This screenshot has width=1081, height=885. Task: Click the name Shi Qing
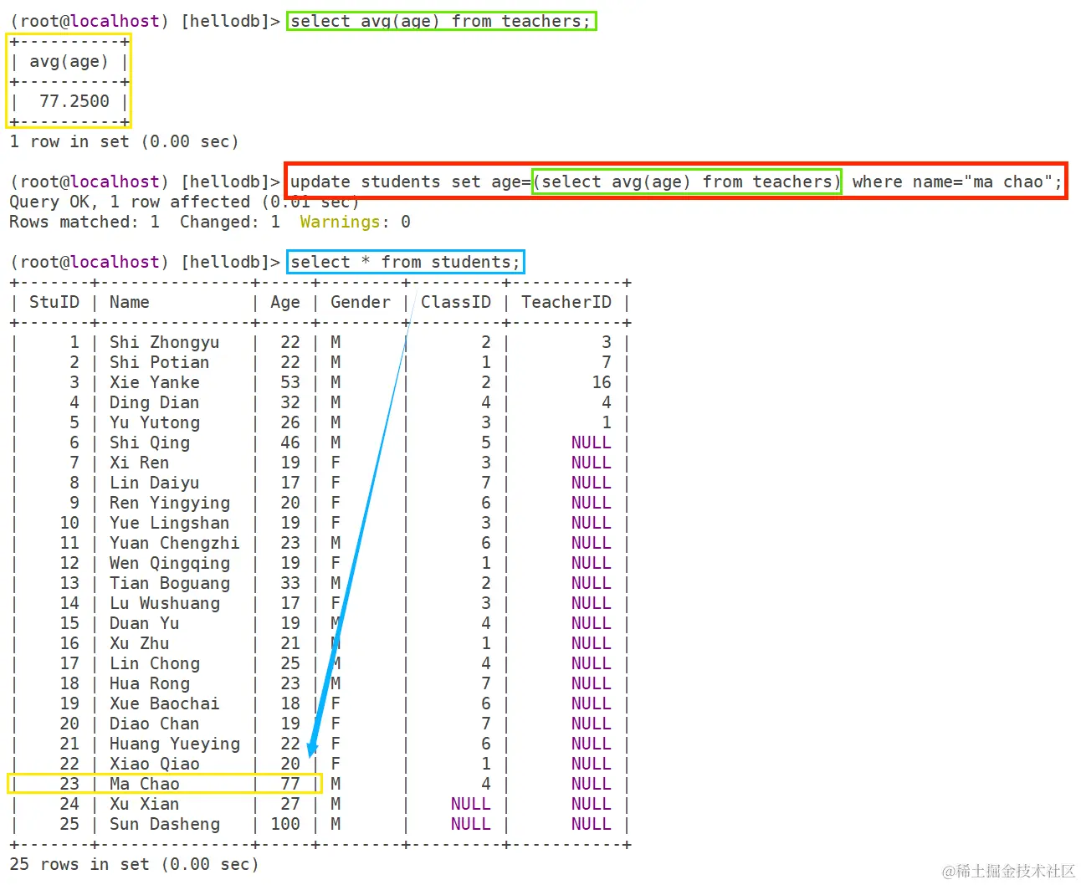click(149, 442)
